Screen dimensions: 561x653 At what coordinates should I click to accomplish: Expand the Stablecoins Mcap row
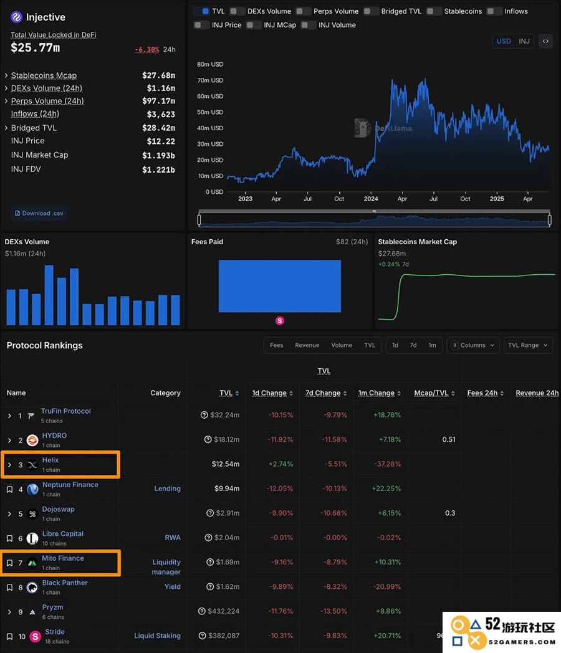(x=6, y=75)
